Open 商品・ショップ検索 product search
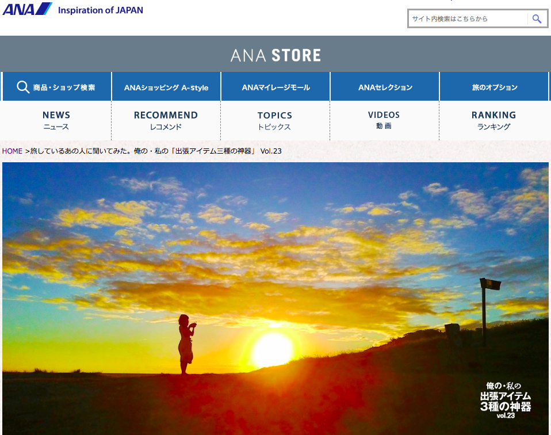The width and height of the screenshot is (551, 435). [56, 87]
